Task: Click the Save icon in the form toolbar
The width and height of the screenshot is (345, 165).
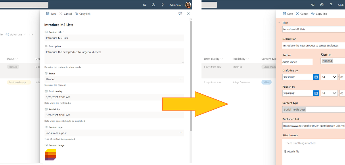Action: [47, 13]
